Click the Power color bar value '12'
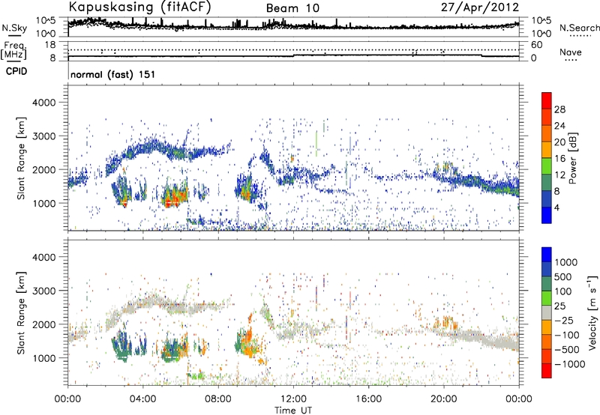Image resolution: width=600 pixels, height=415 pixels. pyautogui.click(x=559, y=175)
